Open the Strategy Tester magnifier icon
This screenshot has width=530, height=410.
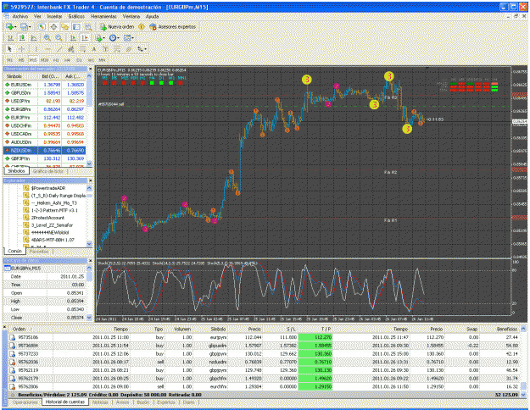pyautogui.click(x=88, y=26)
